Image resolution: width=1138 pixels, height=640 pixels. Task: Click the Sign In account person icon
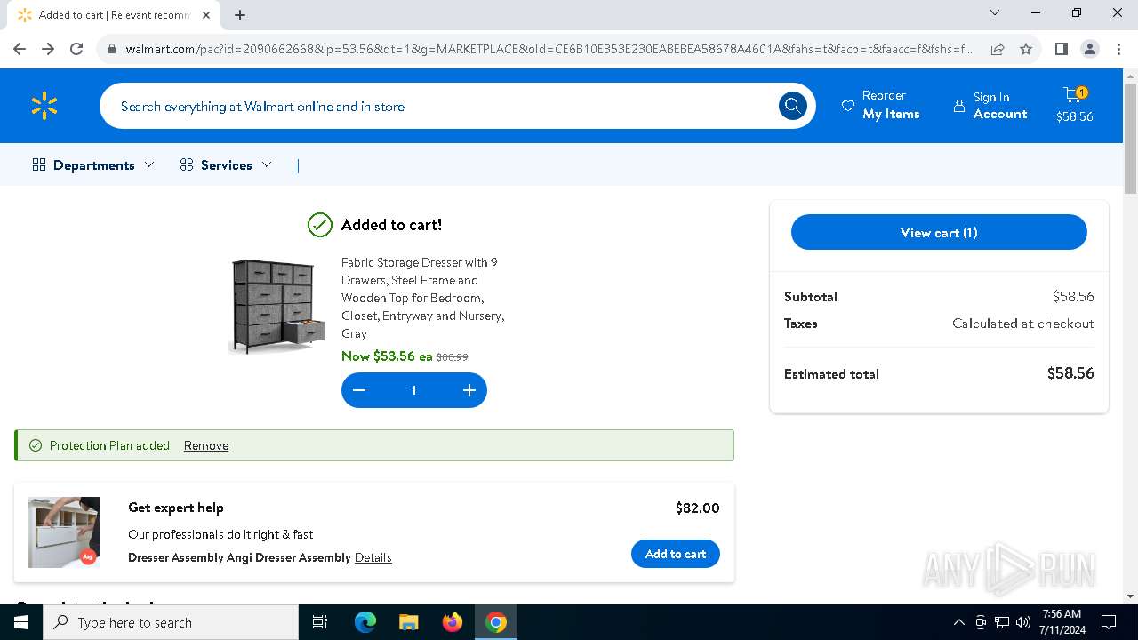958,106
